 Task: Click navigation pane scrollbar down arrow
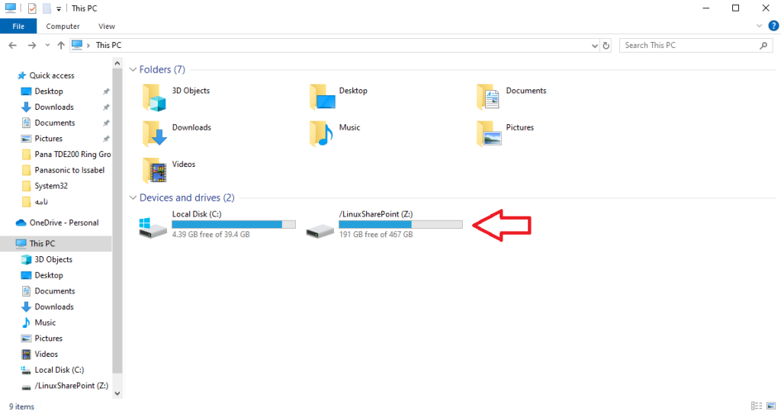point(117,393)
